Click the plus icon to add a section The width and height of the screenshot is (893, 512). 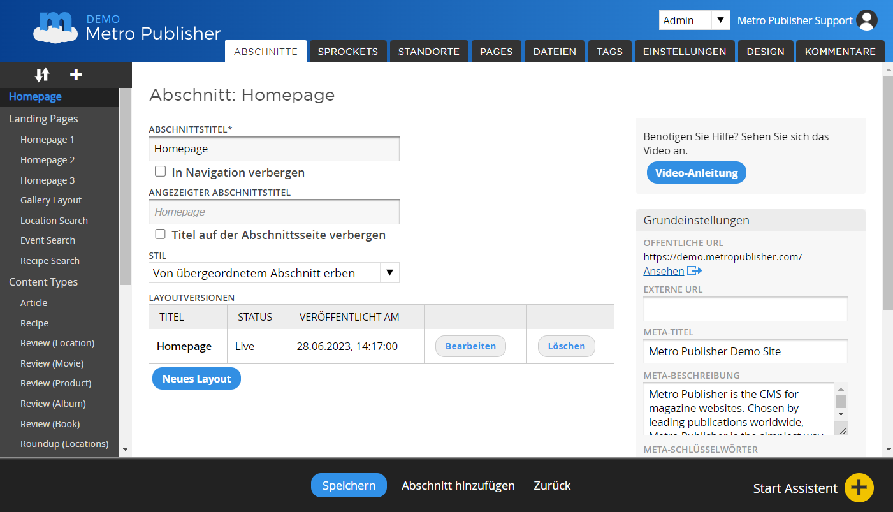(x=76, y=75)
